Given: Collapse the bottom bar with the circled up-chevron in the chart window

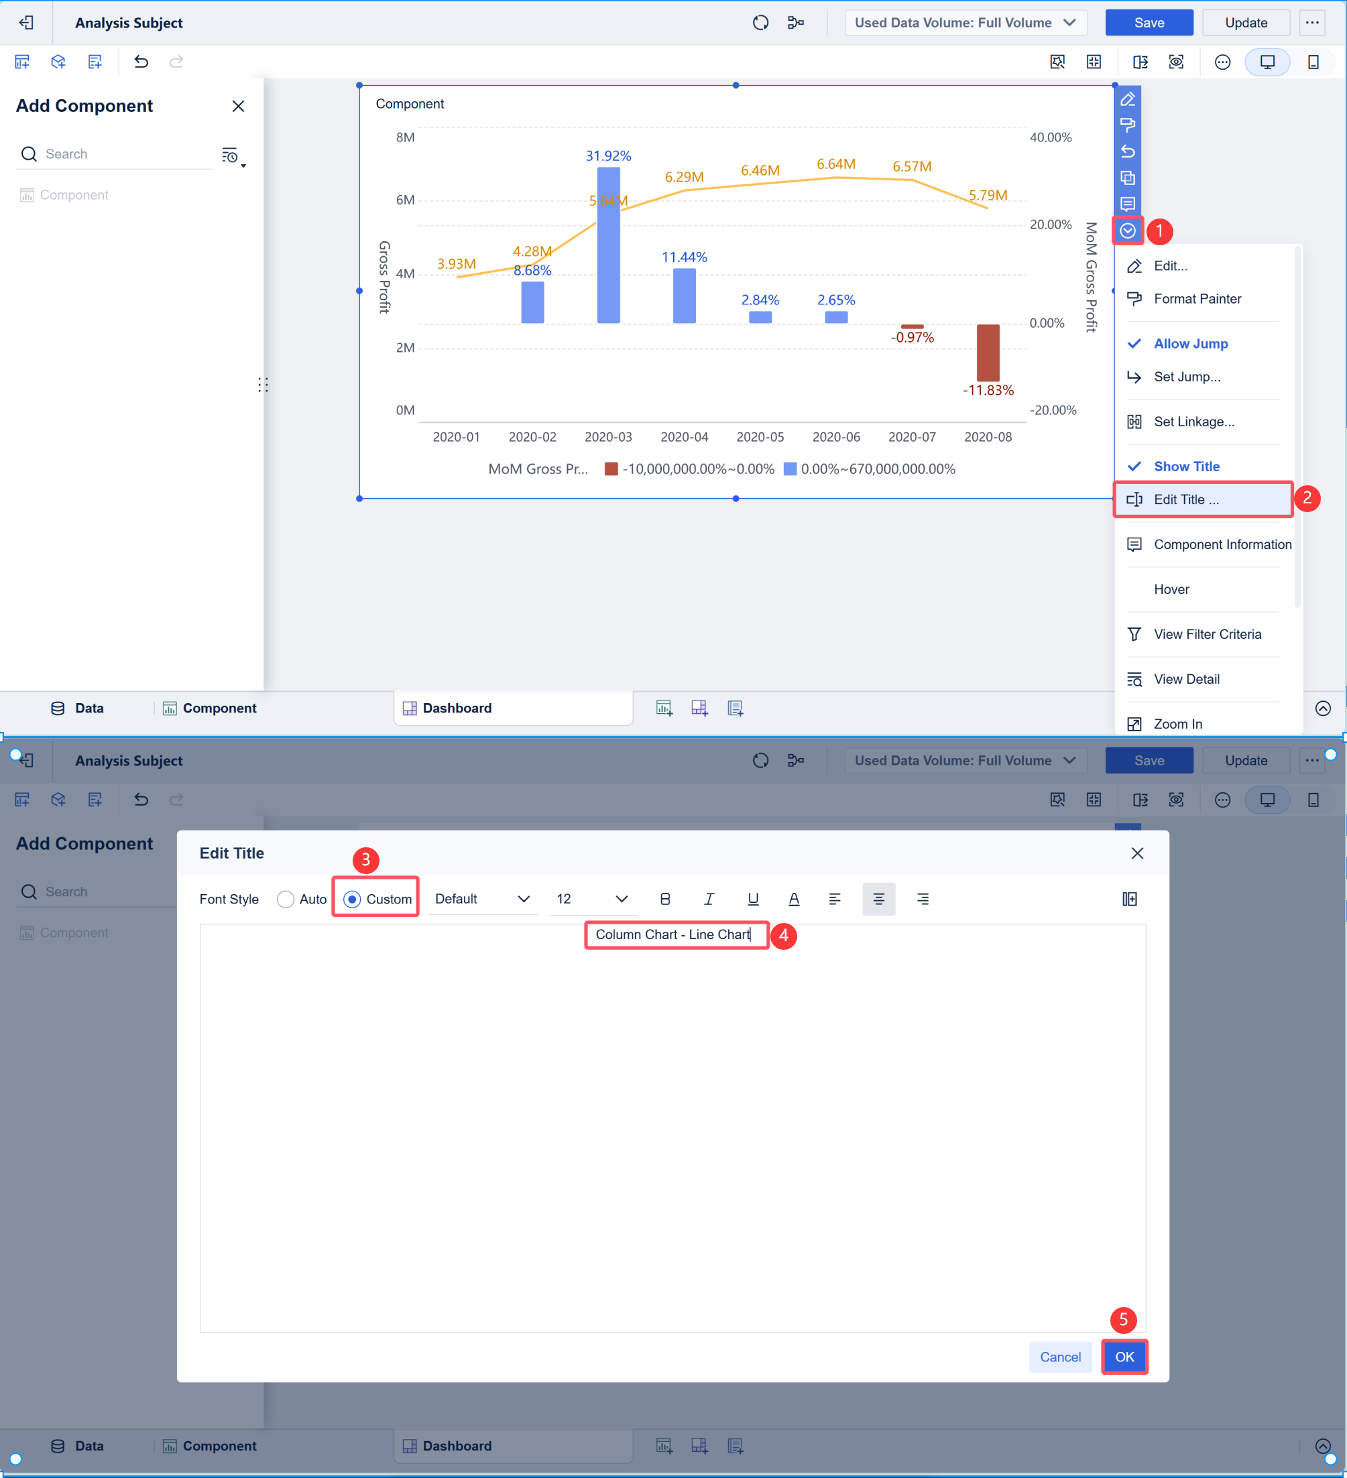Looking at the screenshot, I should pyautogui.click(x=1323, y=709).
